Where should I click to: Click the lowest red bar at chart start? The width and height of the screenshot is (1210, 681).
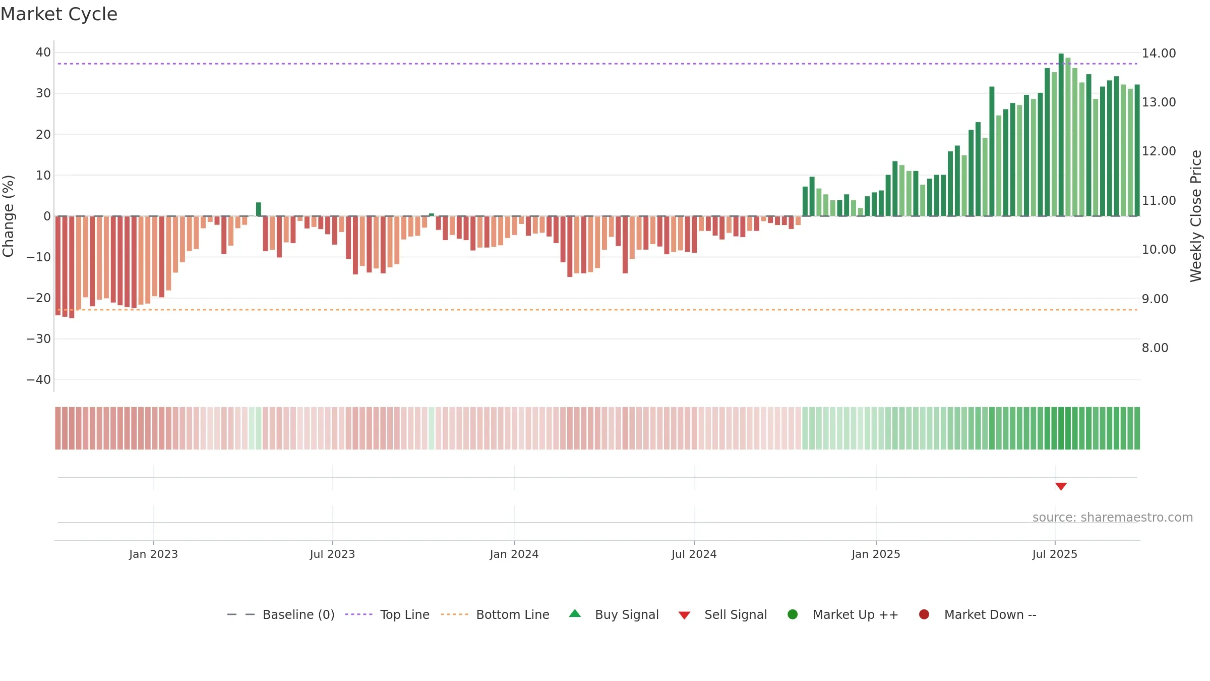(72, 267)
